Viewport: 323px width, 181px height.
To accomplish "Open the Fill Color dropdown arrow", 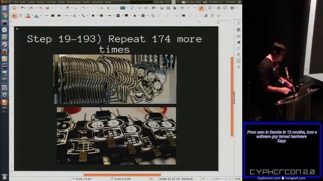I will pyautogui.click(x=40, y=16).
